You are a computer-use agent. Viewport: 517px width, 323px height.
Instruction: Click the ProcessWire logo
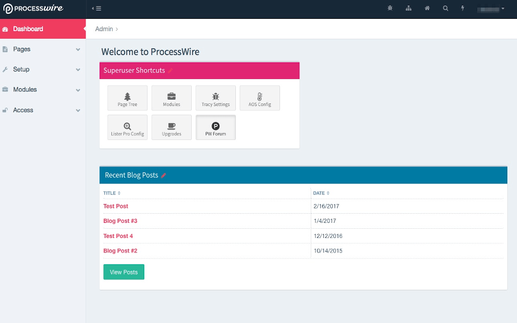pyautogui.click(x=33, y=8)
